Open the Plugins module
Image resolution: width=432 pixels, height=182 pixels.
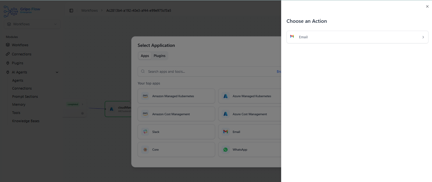(17, 63)
